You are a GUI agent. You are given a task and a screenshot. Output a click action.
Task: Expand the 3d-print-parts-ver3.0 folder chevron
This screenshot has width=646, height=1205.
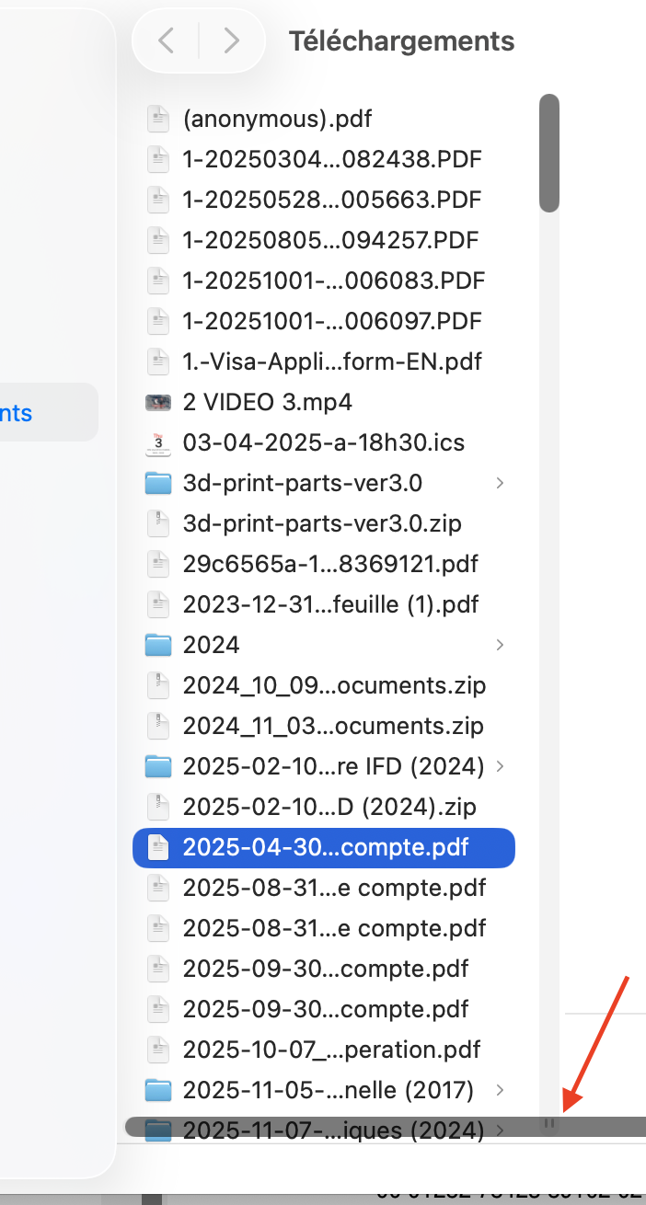[x=500, y=483]
